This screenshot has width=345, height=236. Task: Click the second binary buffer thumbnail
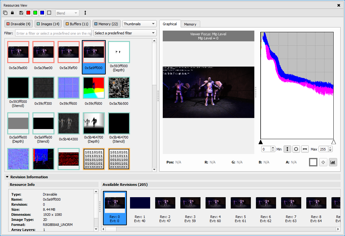(x=119, y=159)
